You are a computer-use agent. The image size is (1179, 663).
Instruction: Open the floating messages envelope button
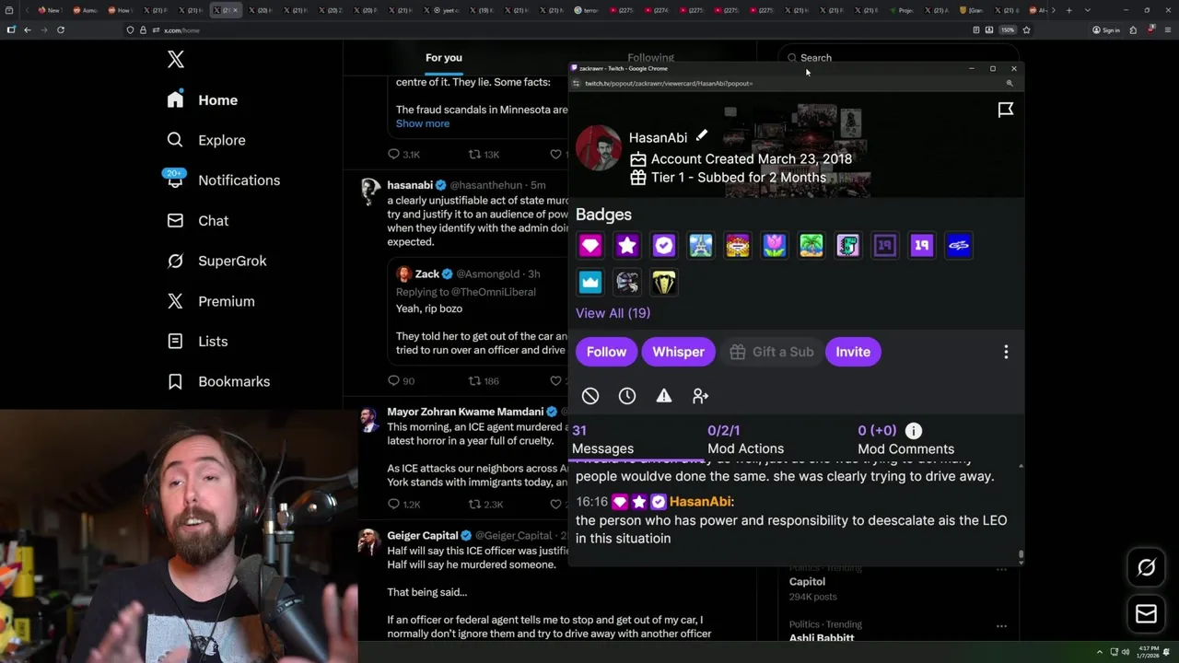pyautogui.click(x=1147, y=614)
